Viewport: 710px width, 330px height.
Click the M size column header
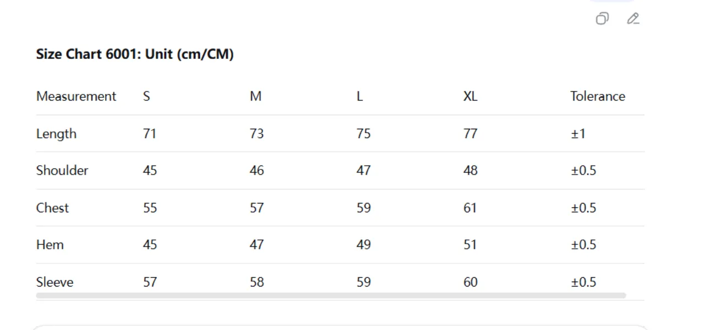255,96
